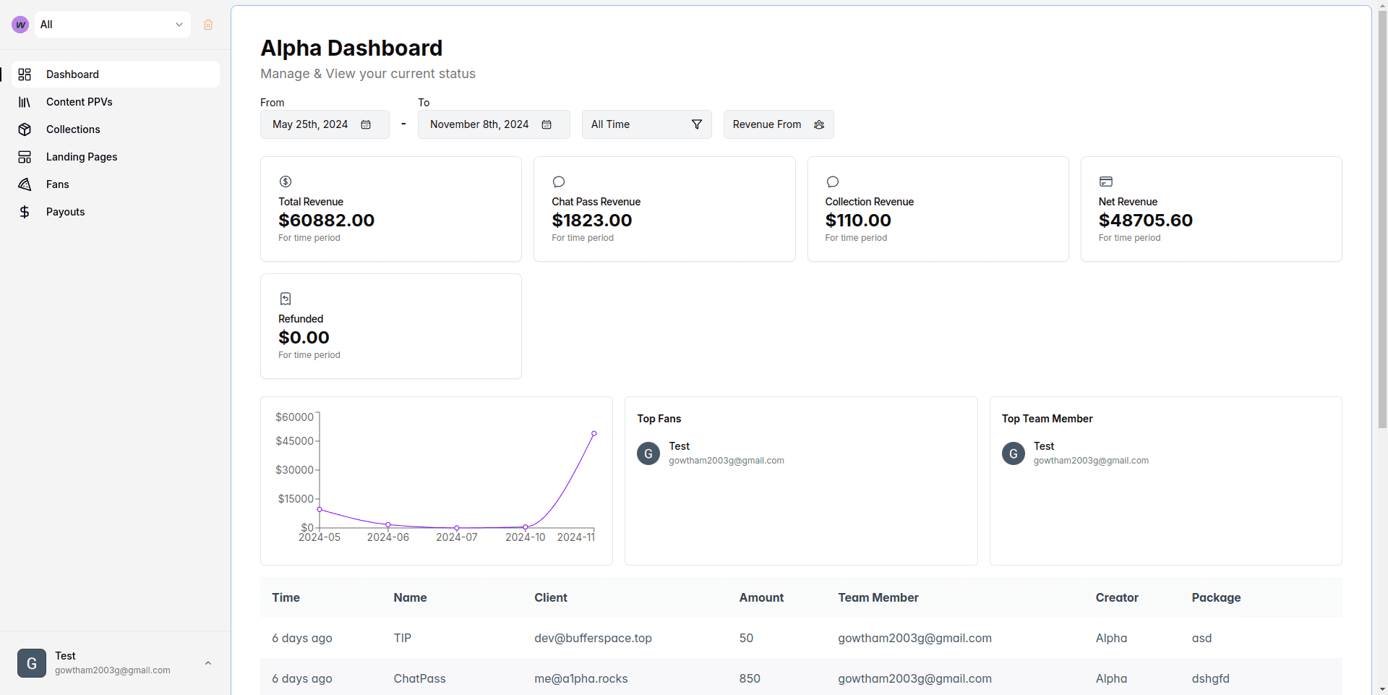1388x695 pixels.
Task: Click the Collections box icon
Action: coord(25,129)
